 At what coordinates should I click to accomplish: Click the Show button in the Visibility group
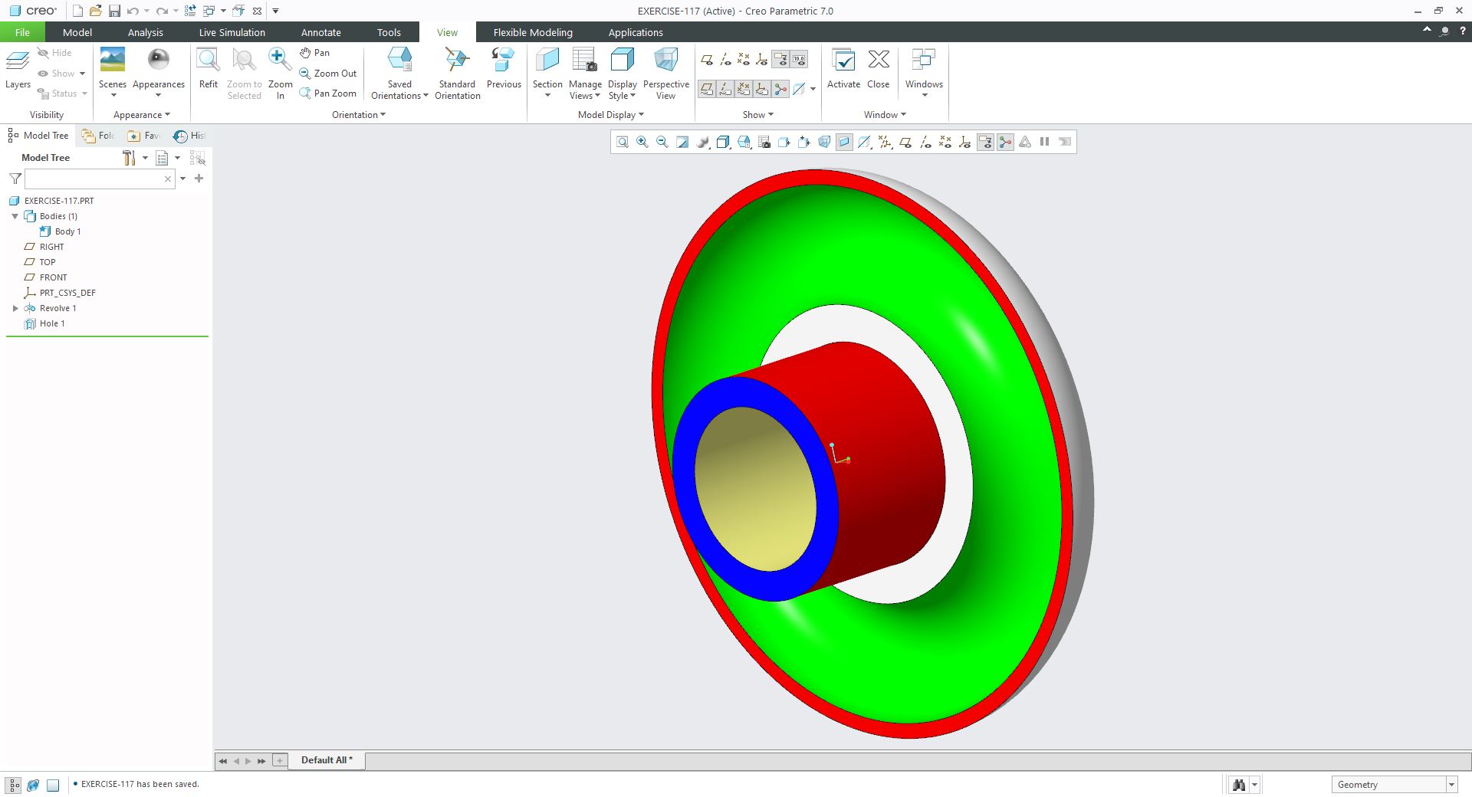61,74
